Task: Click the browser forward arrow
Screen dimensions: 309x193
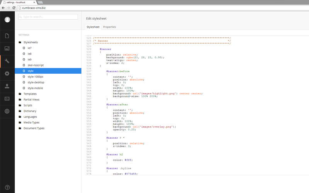Action: (8, 8)
